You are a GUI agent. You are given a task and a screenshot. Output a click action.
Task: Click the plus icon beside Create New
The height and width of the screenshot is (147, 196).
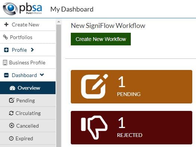6,25
